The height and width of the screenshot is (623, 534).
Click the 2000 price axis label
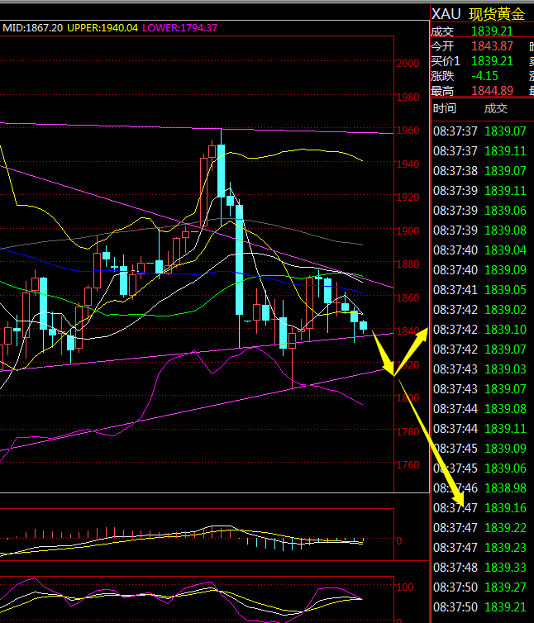pos(408,64)
